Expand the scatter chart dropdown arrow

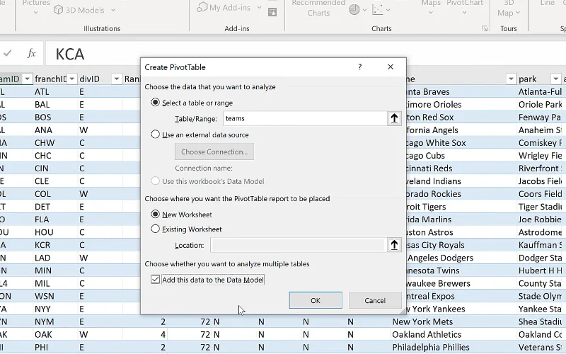pyautogui.click(x=388, y=10)
